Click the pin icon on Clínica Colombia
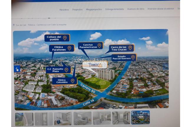The image size is (191, 127). click(73, 81)
